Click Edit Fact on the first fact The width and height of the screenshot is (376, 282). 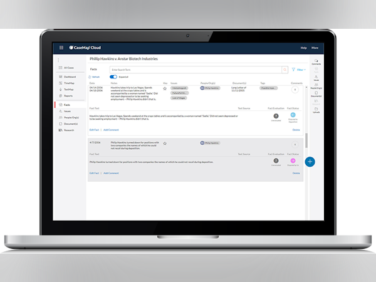pos(94,130)
